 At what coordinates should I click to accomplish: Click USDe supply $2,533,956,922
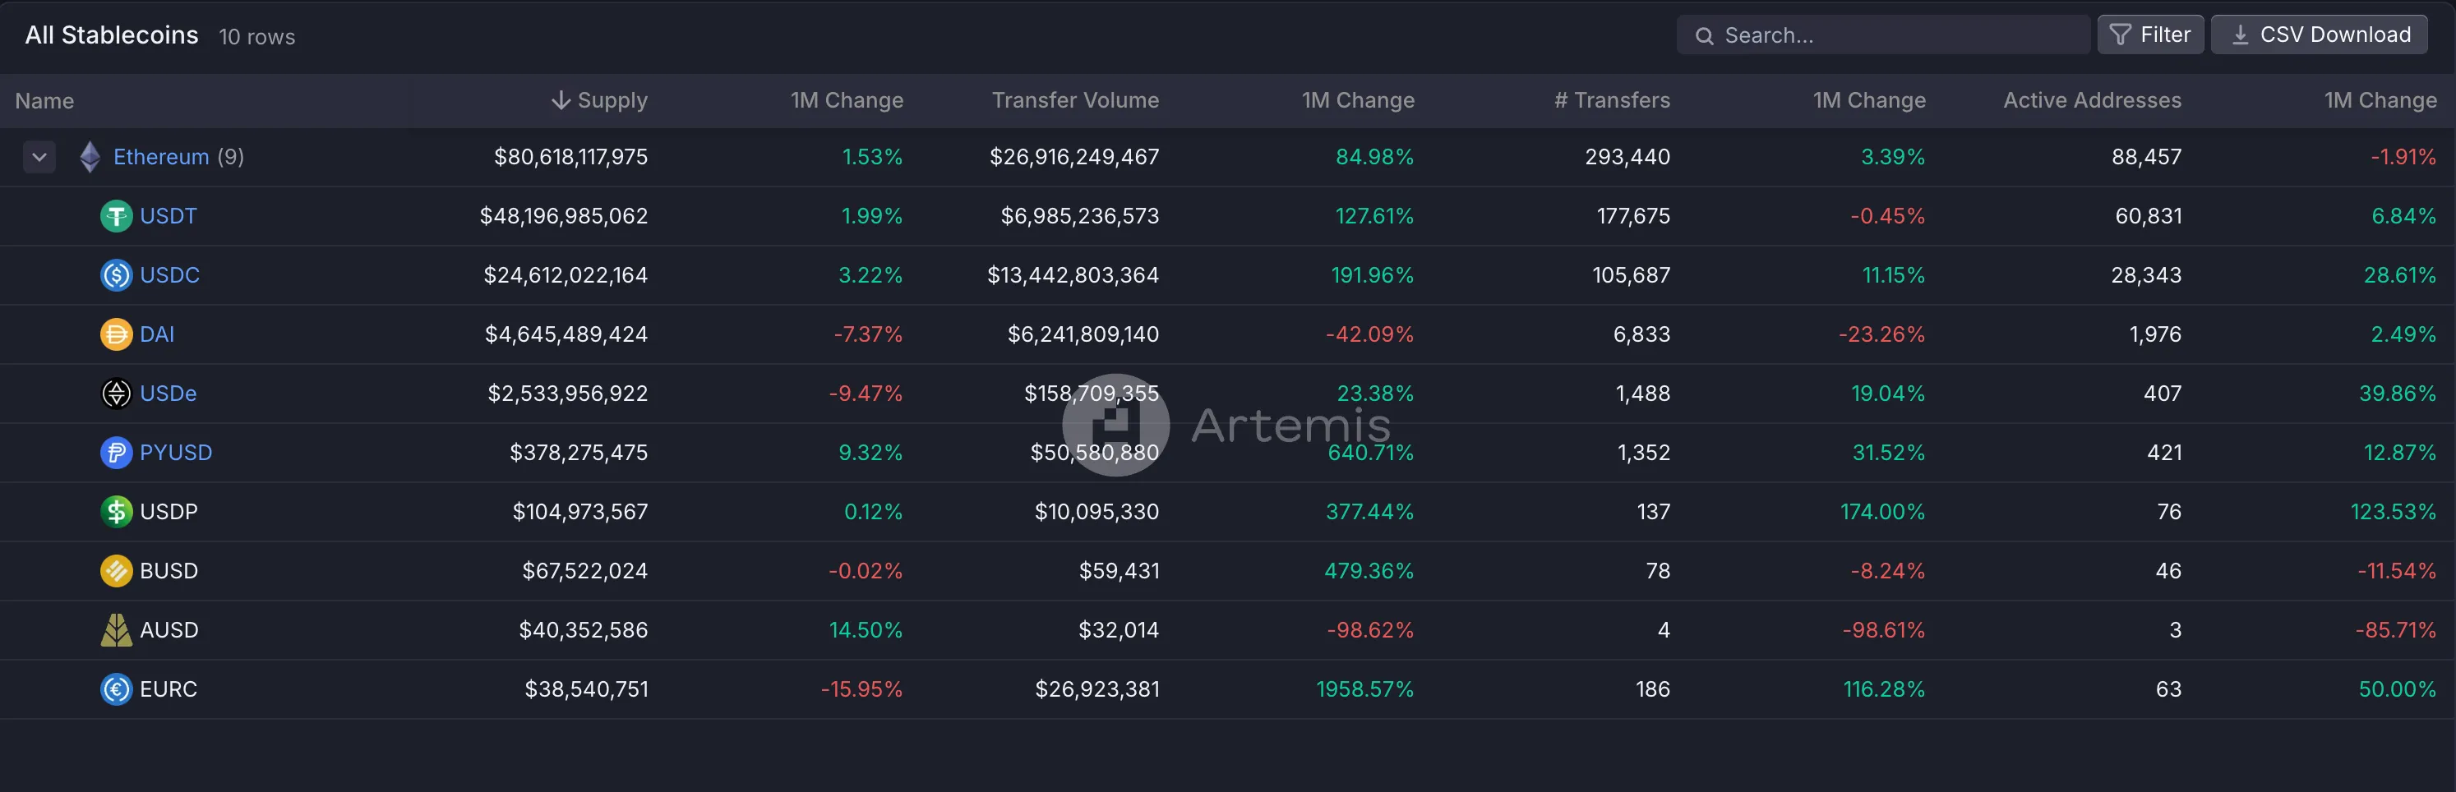(567, 394)
